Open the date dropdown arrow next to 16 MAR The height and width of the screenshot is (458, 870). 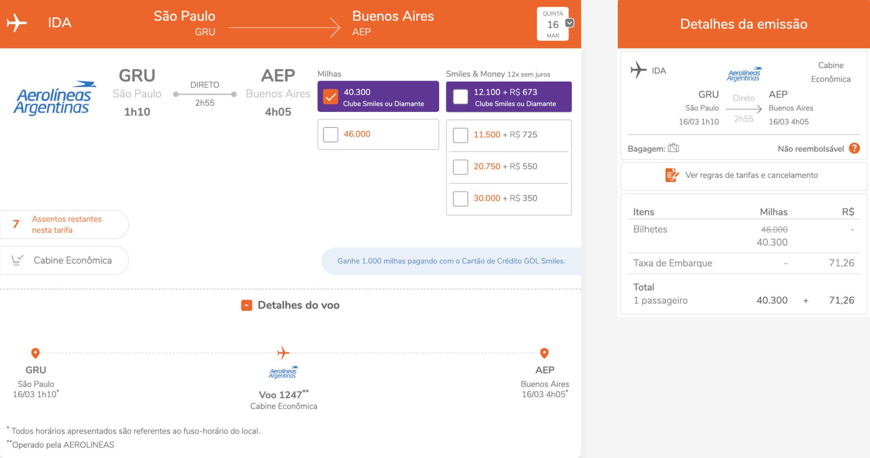[x=570, y=23]
